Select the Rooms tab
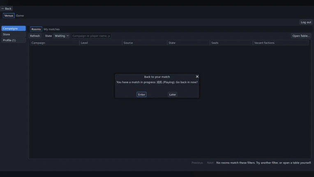314x177 pixels. pyautogui.click(x=36, y=29)
